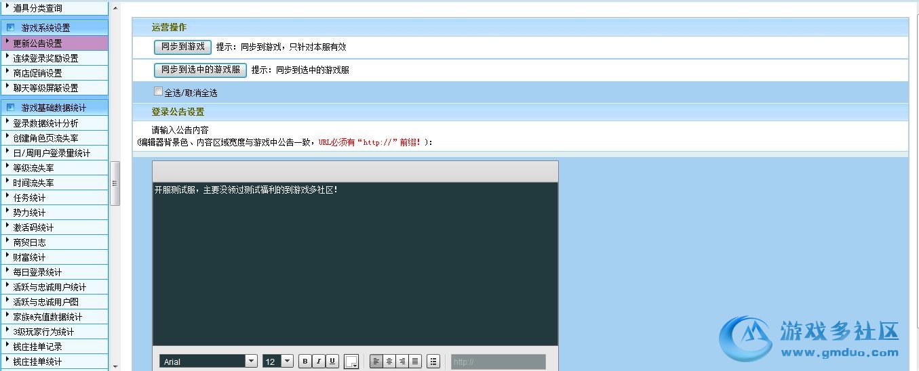Align text left in editor
Image resolution: width=919 pixels, height=371 pixels.
(x=376, y=362)
